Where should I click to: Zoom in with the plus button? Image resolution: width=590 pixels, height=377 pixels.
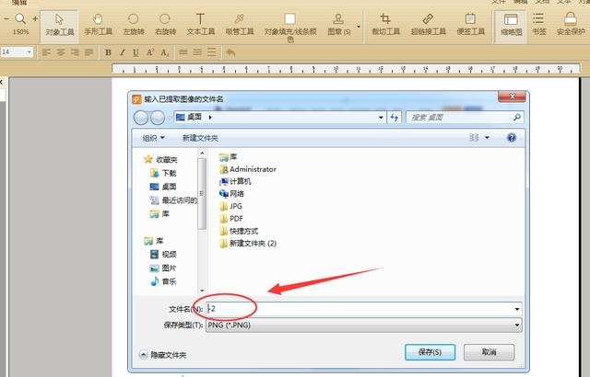[x=35, y=18]
